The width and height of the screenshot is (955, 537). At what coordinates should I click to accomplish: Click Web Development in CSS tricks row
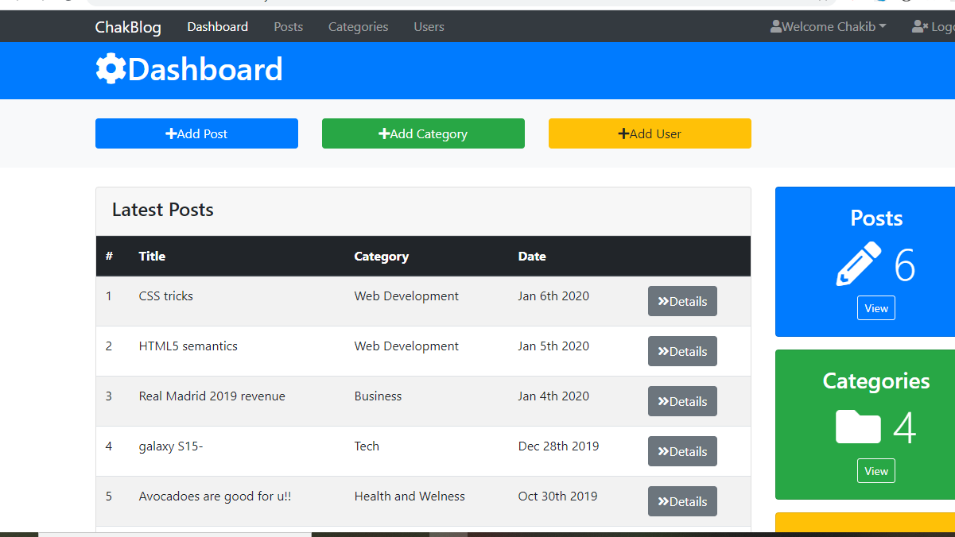pyautogui.click(x=407, y=296)
